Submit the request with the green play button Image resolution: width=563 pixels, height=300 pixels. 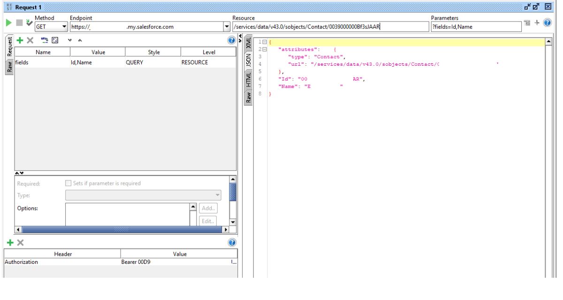pyautogui.click(x=8, y=23)
